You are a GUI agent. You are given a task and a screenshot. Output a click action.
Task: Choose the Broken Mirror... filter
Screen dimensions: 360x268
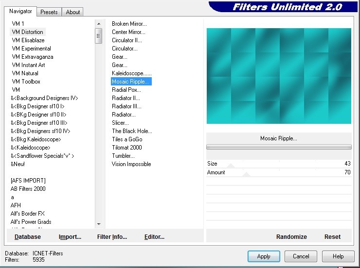(x=129, y=24)
